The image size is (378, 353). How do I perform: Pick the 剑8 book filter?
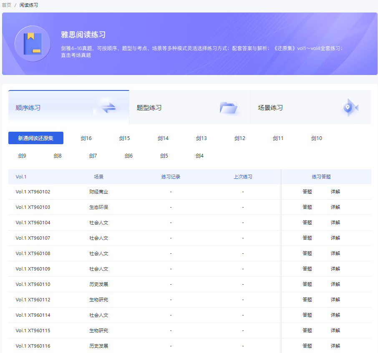(58, 156)
